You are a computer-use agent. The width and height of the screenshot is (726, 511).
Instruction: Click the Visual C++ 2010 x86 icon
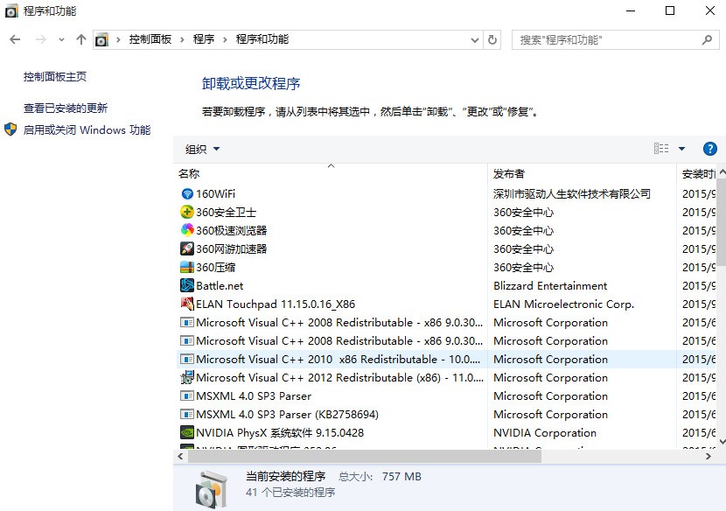pyautogui.click(x=187, y=359)
